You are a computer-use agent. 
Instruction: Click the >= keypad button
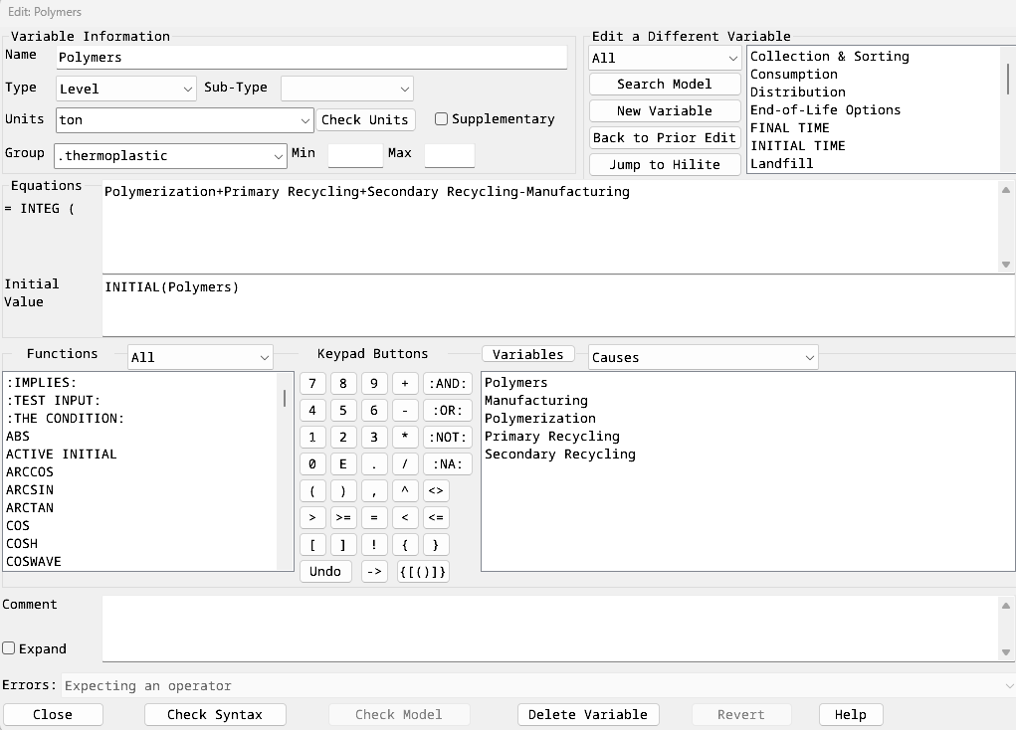pyautogui.click(x=343, y=518)
